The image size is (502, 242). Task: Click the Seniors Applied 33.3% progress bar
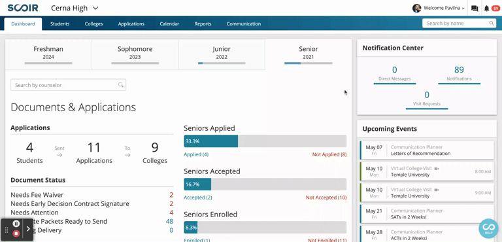click(265, 141)
